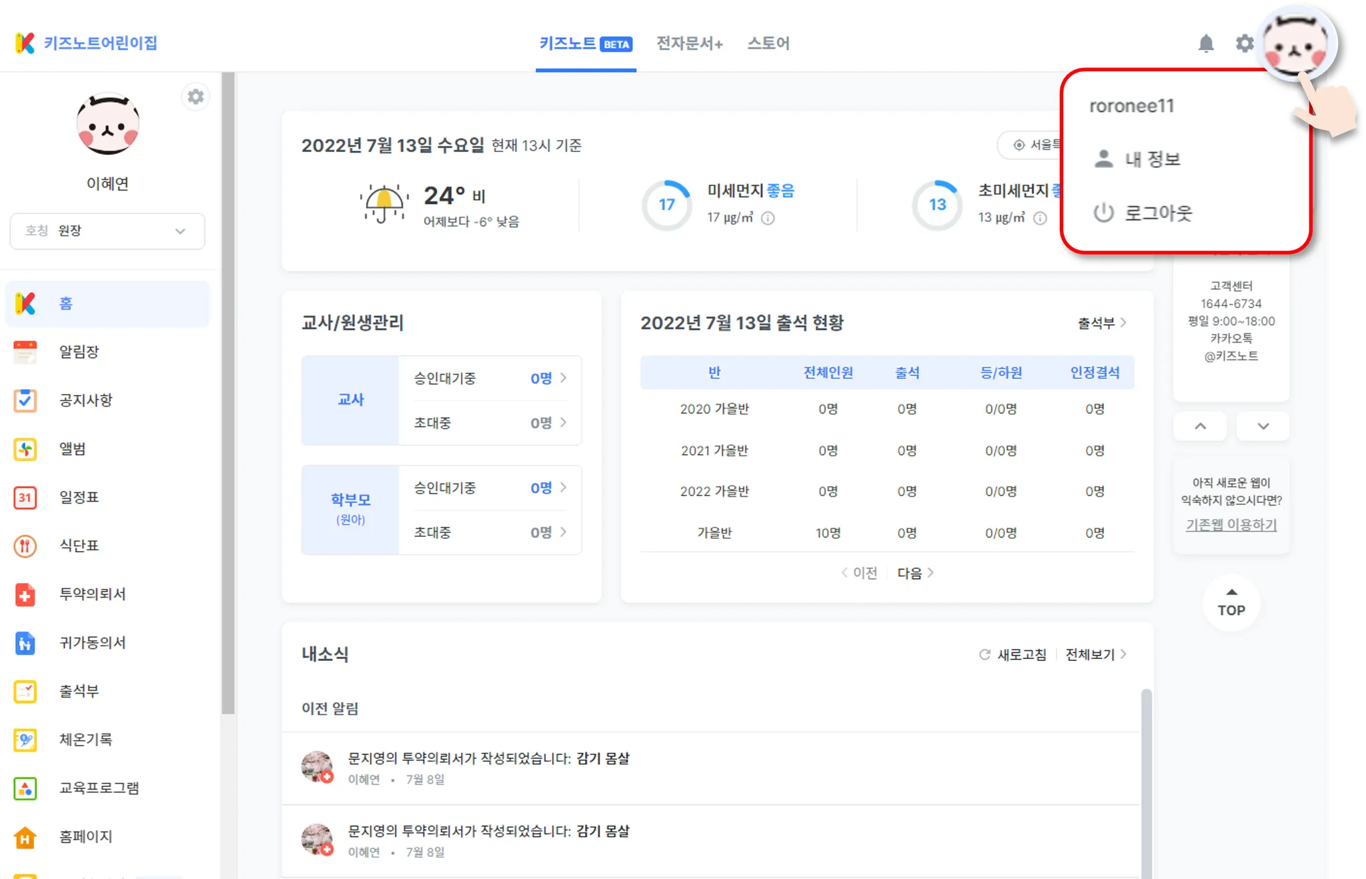Open 투약의뢰서 medication request icon
The height and width of the screenshot is (879, 1366).
[25, 594]
